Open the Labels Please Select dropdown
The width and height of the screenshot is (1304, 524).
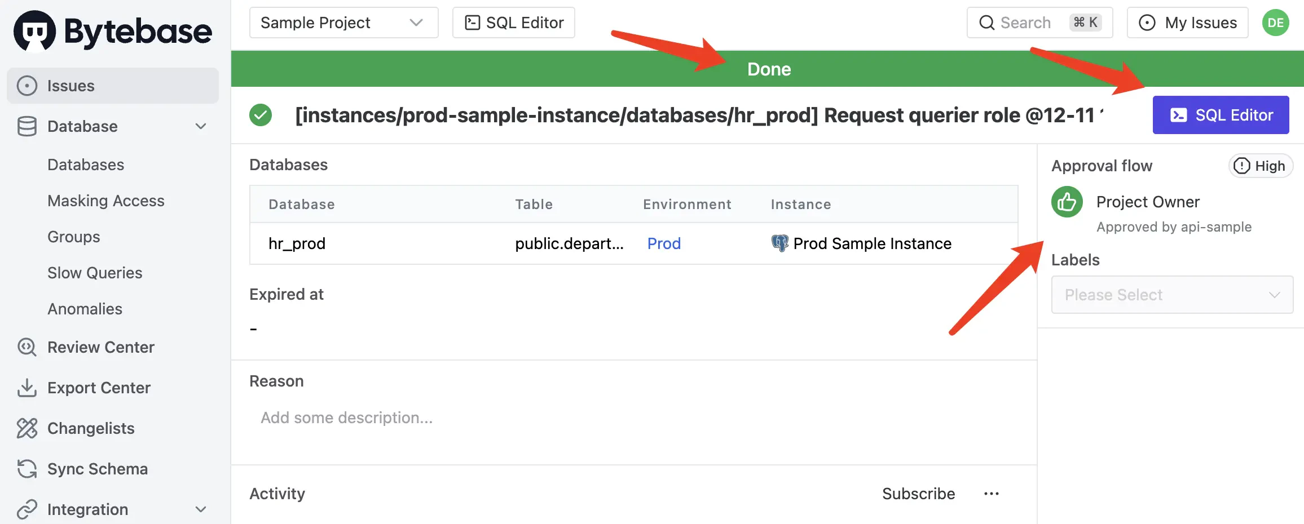coord(1171,295)
